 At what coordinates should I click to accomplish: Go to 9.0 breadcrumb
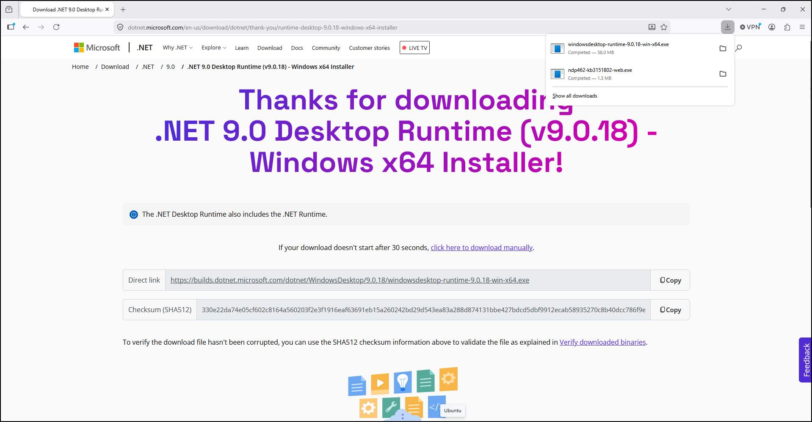click(171, 67)
